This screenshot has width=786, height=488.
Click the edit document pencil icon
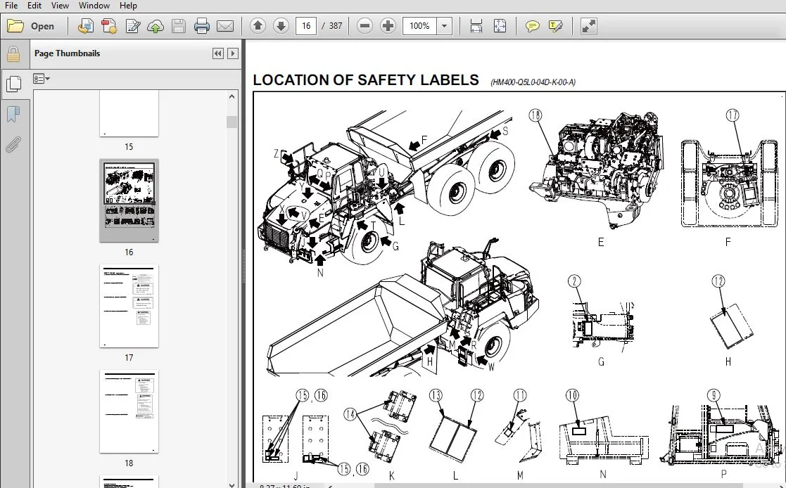(132, 26)
